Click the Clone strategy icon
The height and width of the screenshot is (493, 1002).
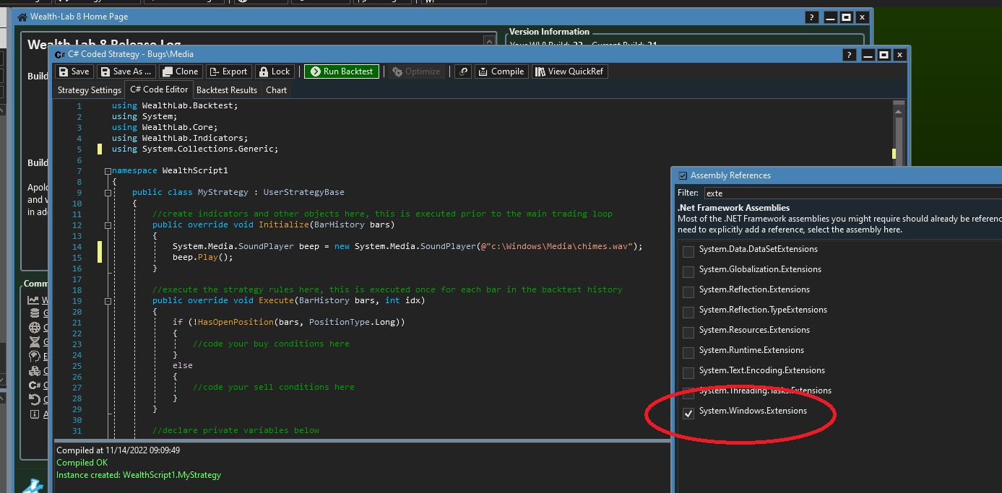coord(168,71)
